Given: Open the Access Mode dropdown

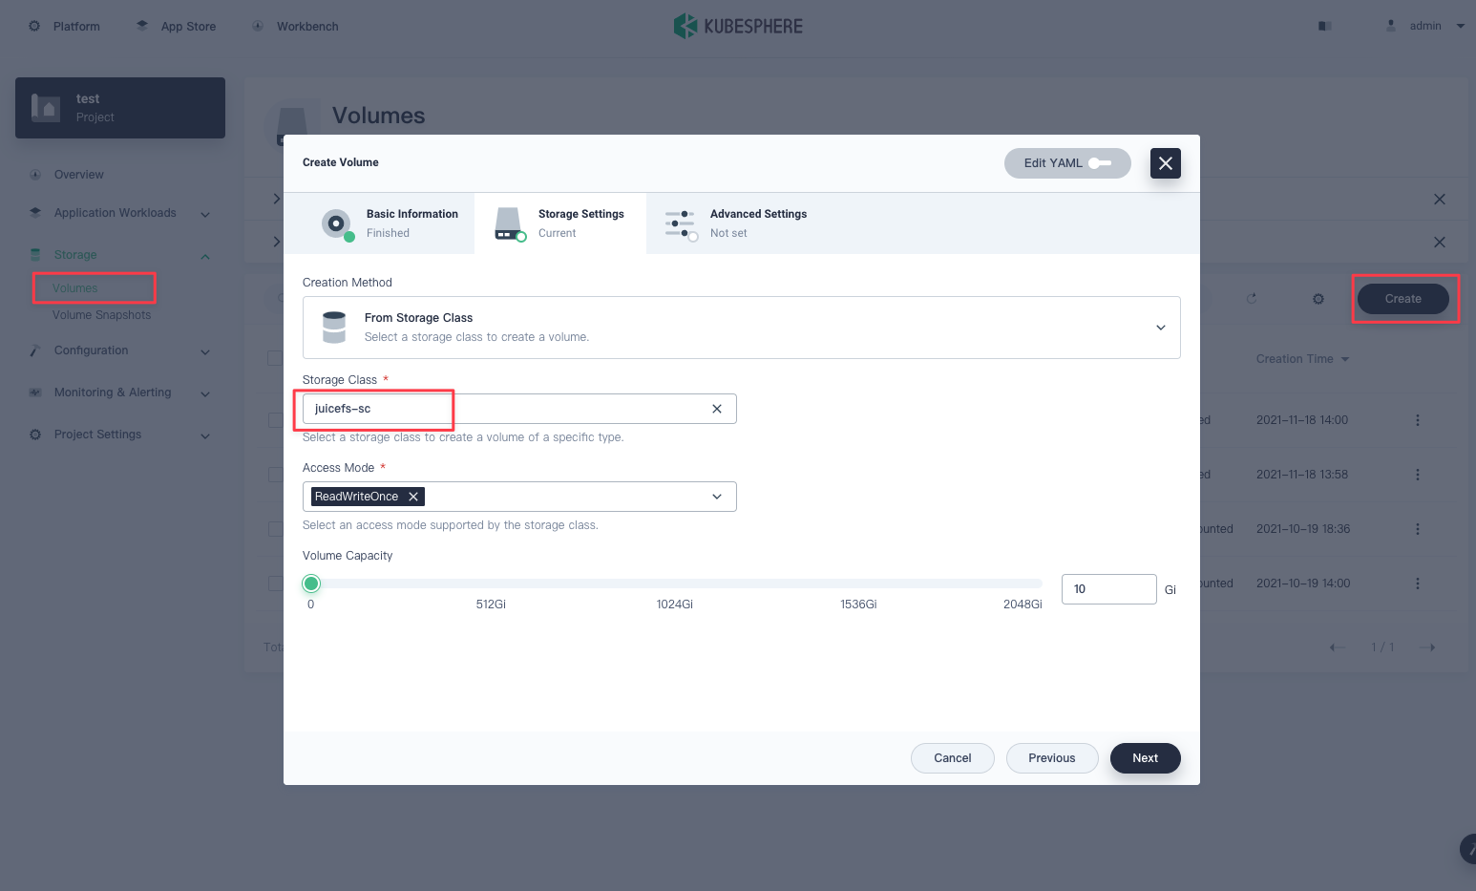Looking at the screenshot, I should (716, 497).
